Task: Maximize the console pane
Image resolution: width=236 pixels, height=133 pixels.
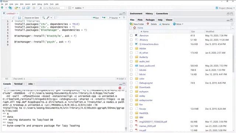Action: pyautogui.click(x=124, y=84)
